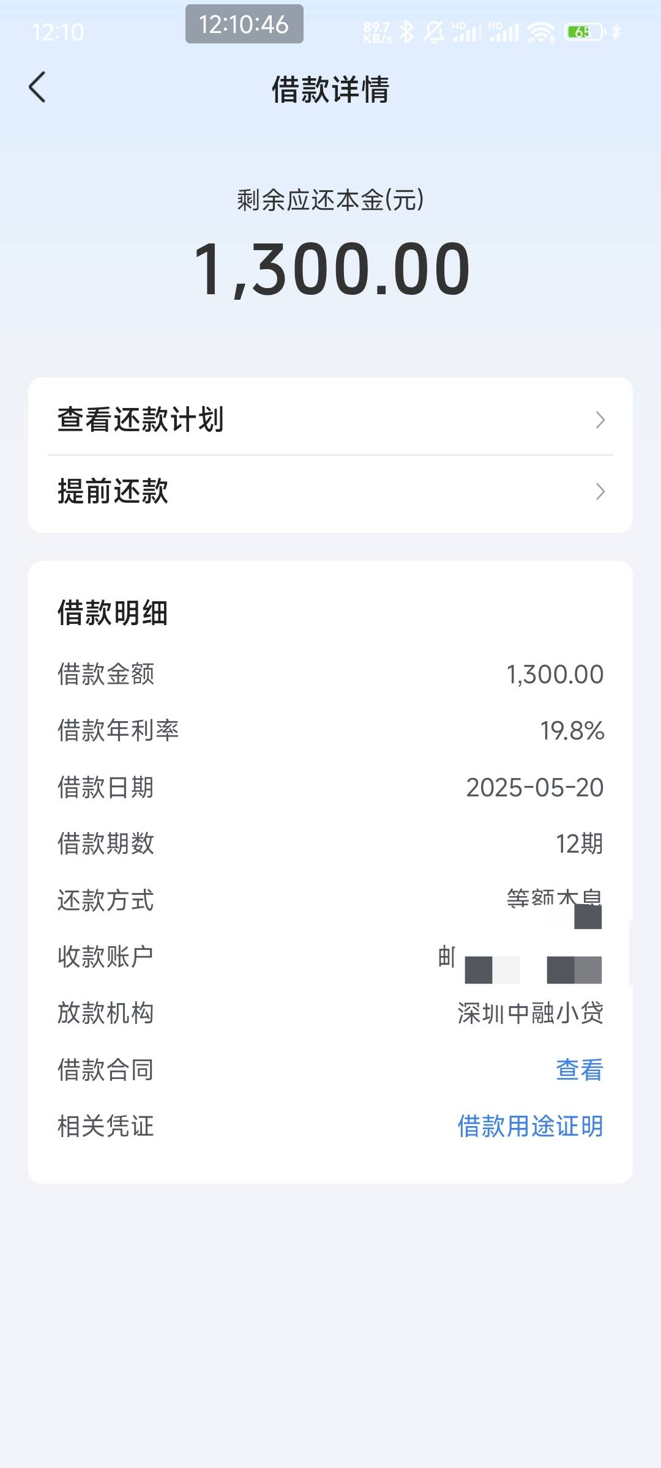Viewport: 661px width, 1468px height.
Task: Tap the 12:10:46 timestamp overlay
Action: (244, 24)
